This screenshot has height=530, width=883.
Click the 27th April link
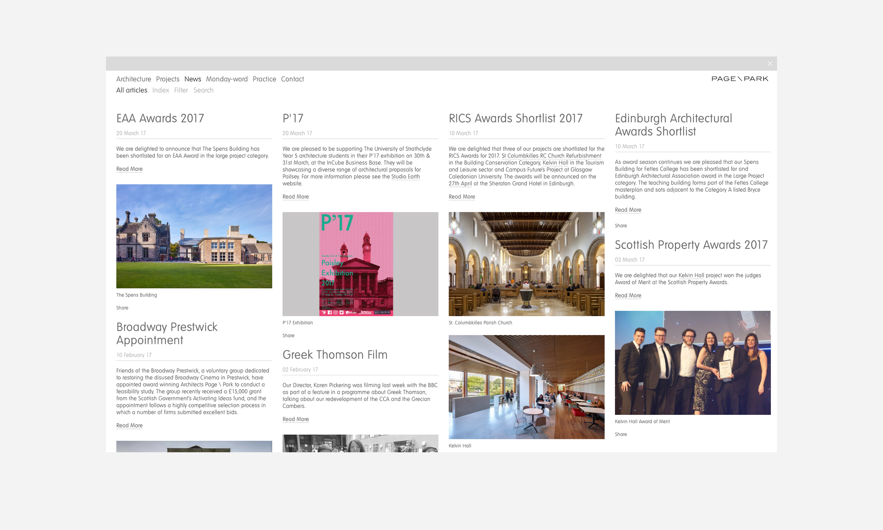click(x=460, y=183)
